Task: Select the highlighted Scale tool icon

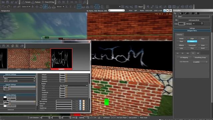Action: [45, 7]
